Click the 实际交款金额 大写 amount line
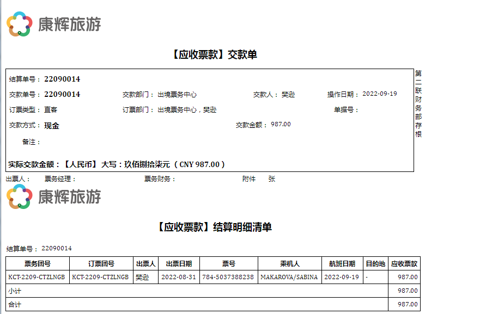This screenshot has height=314, width=492. pos(117,164)
